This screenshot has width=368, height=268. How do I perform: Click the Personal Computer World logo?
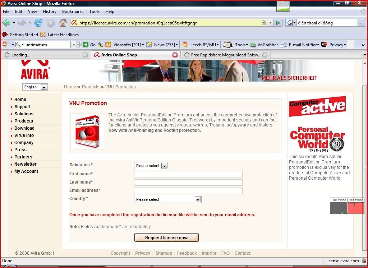tap(317, 139)
